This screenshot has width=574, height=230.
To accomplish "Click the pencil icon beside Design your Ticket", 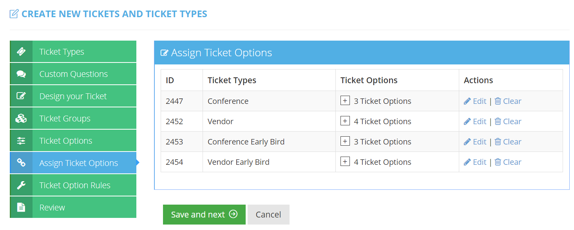I will pyautogui.click(x=21, y=96).
